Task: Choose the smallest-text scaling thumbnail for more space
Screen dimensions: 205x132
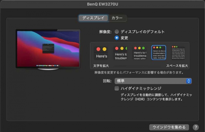Action: pos(178,53)
